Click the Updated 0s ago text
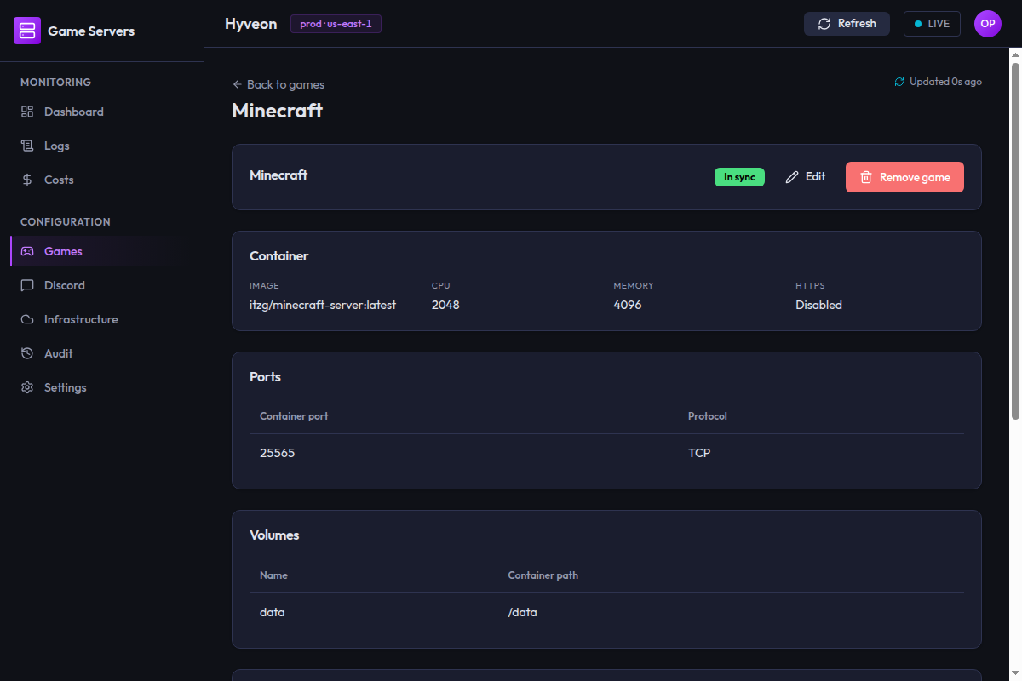 (945, 82)
